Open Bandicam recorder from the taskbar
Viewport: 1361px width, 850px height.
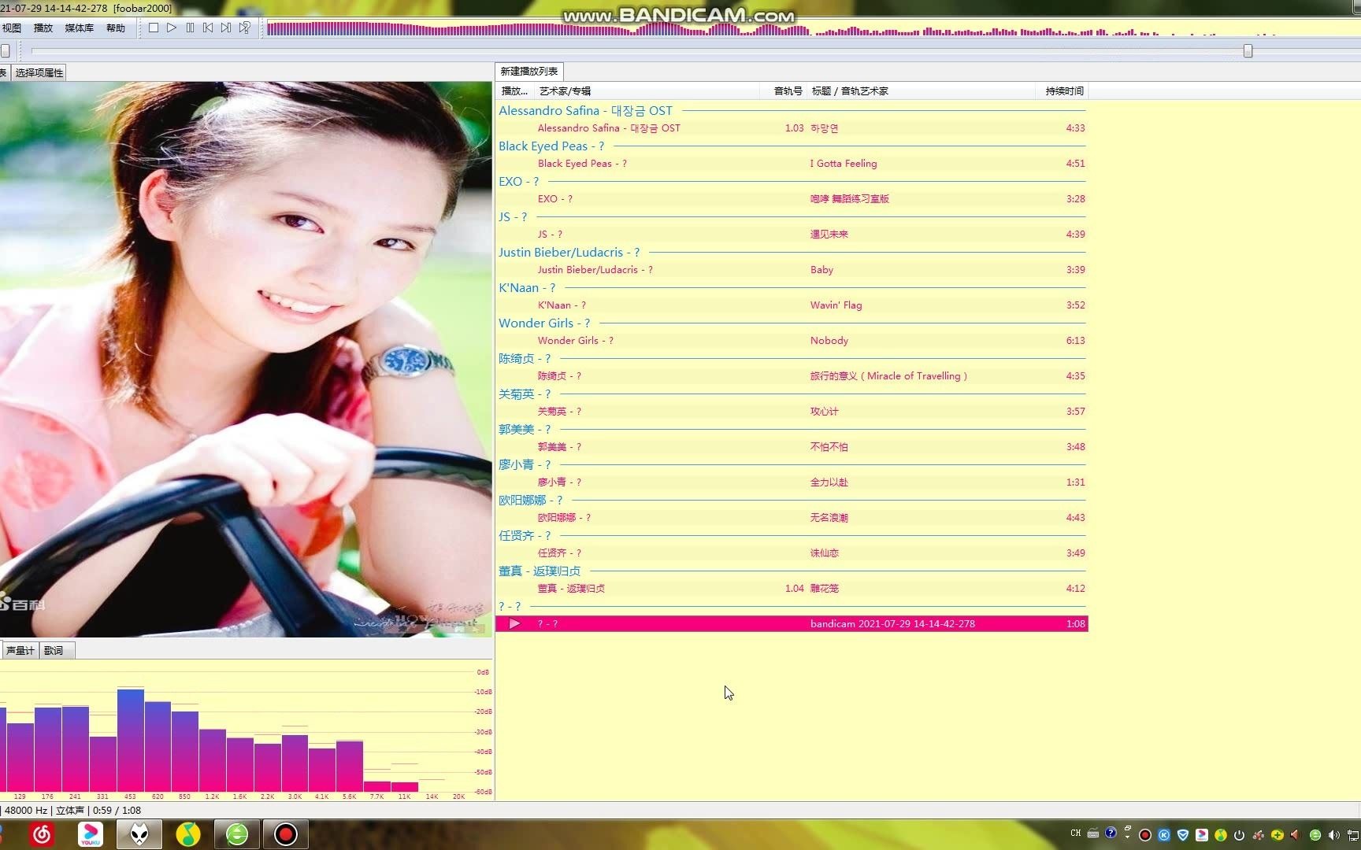[286, 834]
